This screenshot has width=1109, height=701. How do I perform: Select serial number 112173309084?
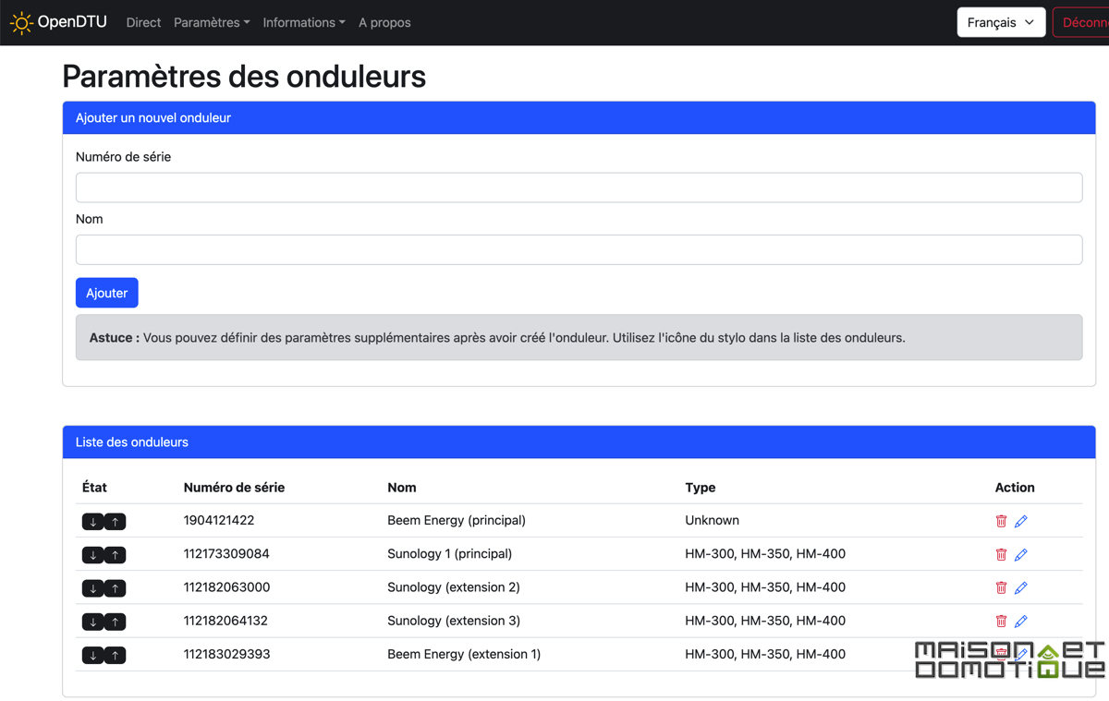point(226,553)
